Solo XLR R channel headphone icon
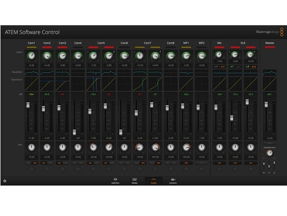 250,169
